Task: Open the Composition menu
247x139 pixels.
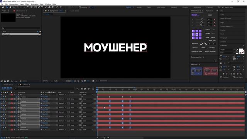Action: point(14,4)
